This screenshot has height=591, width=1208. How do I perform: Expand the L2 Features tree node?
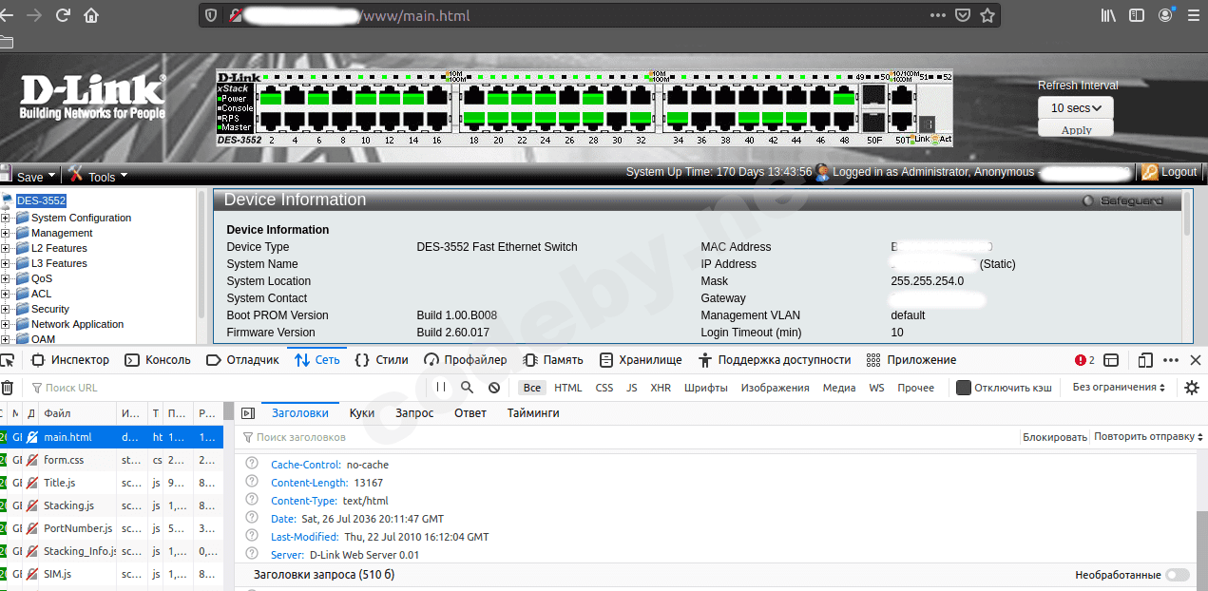tap(6, 248)
